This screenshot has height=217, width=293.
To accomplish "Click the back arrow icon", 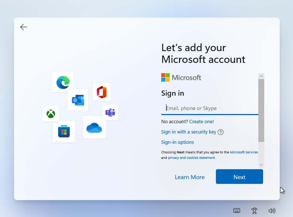I will click(x=24, y=27).
